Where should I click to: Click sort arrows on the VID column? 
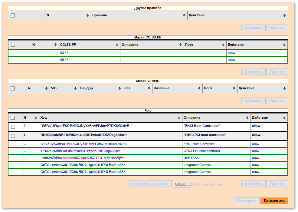click(x=75, y=88)
